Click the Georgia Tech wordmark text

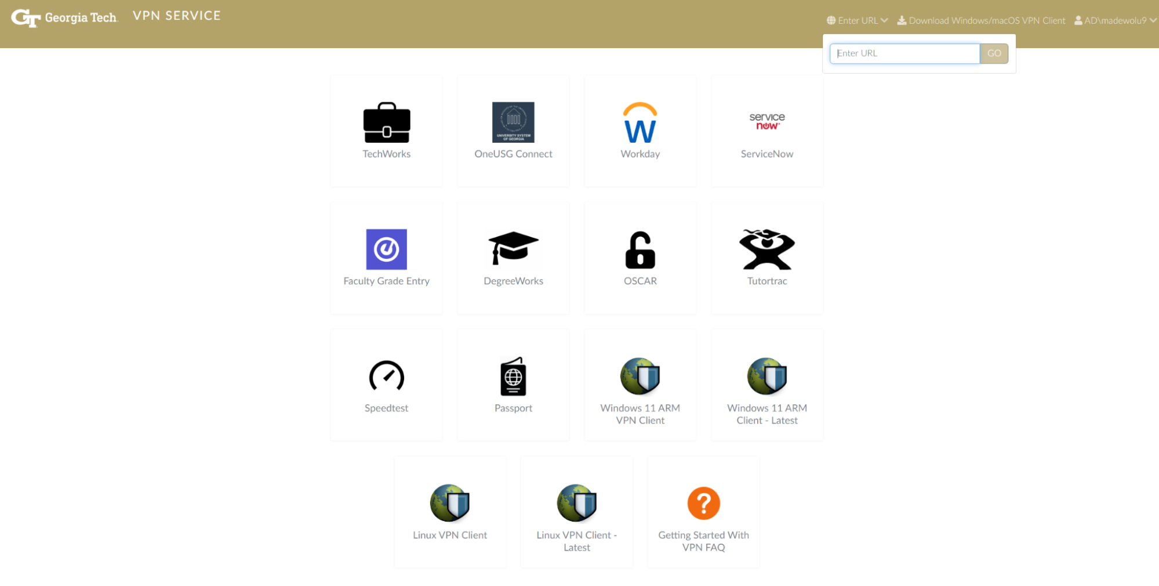pyautogui.click(x=81, y=18)
